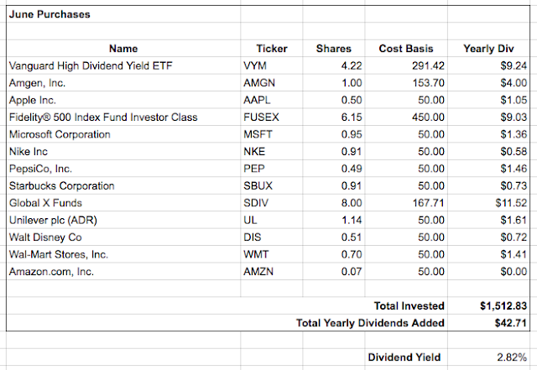Image resolution: width=537 pixels, height=370 pixels.
Task: Select the Dividend Yield 2.82% cell
Action: pyautogui.click(x=510, y=357)
